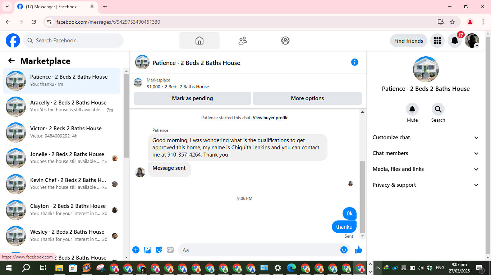Image resolution: width=491 pixels, height=275 pixels.
Task: Open a new browser tab
Action: (x=105, y=6)
